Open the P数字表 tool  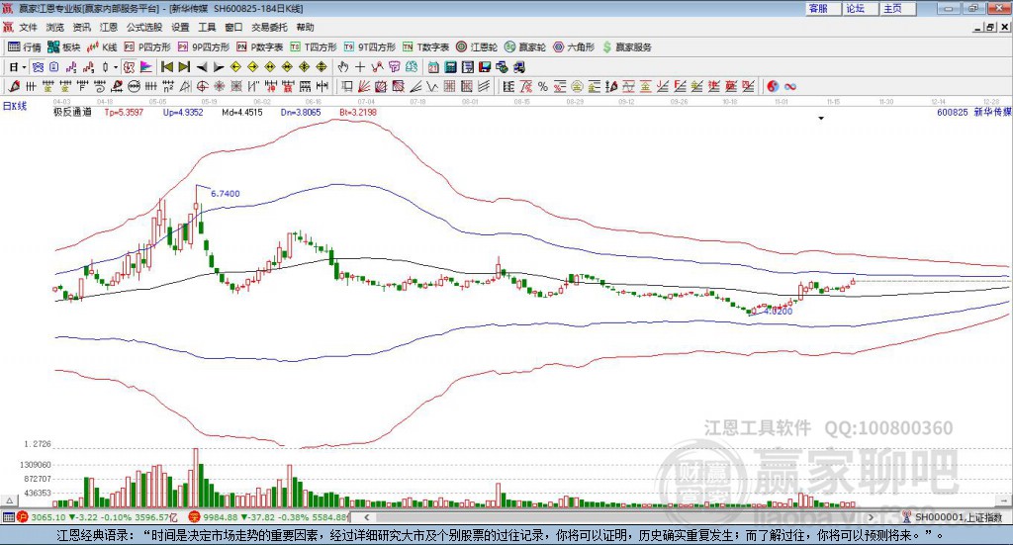260,47
